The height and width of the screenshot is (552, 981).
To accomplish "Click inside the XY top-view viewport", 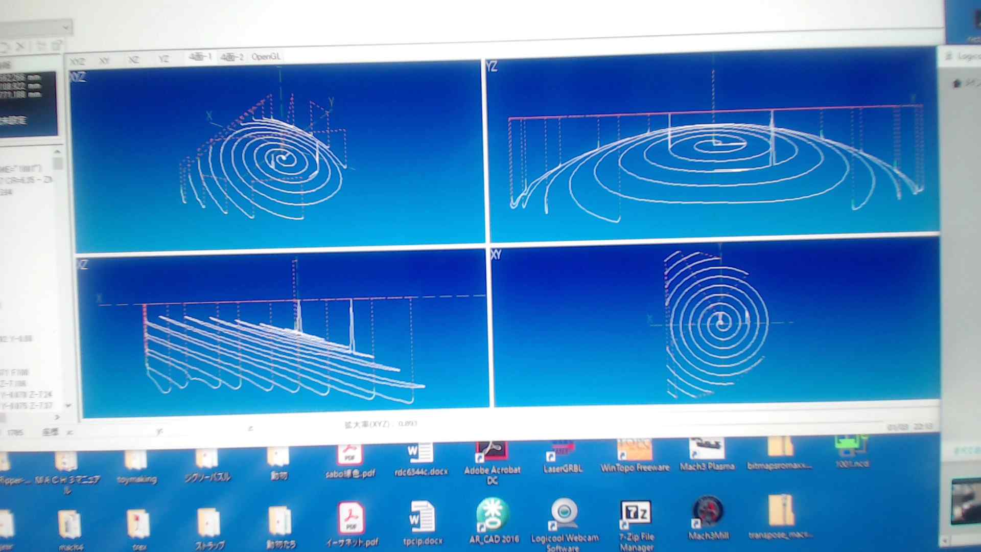I will click(715, 325).
